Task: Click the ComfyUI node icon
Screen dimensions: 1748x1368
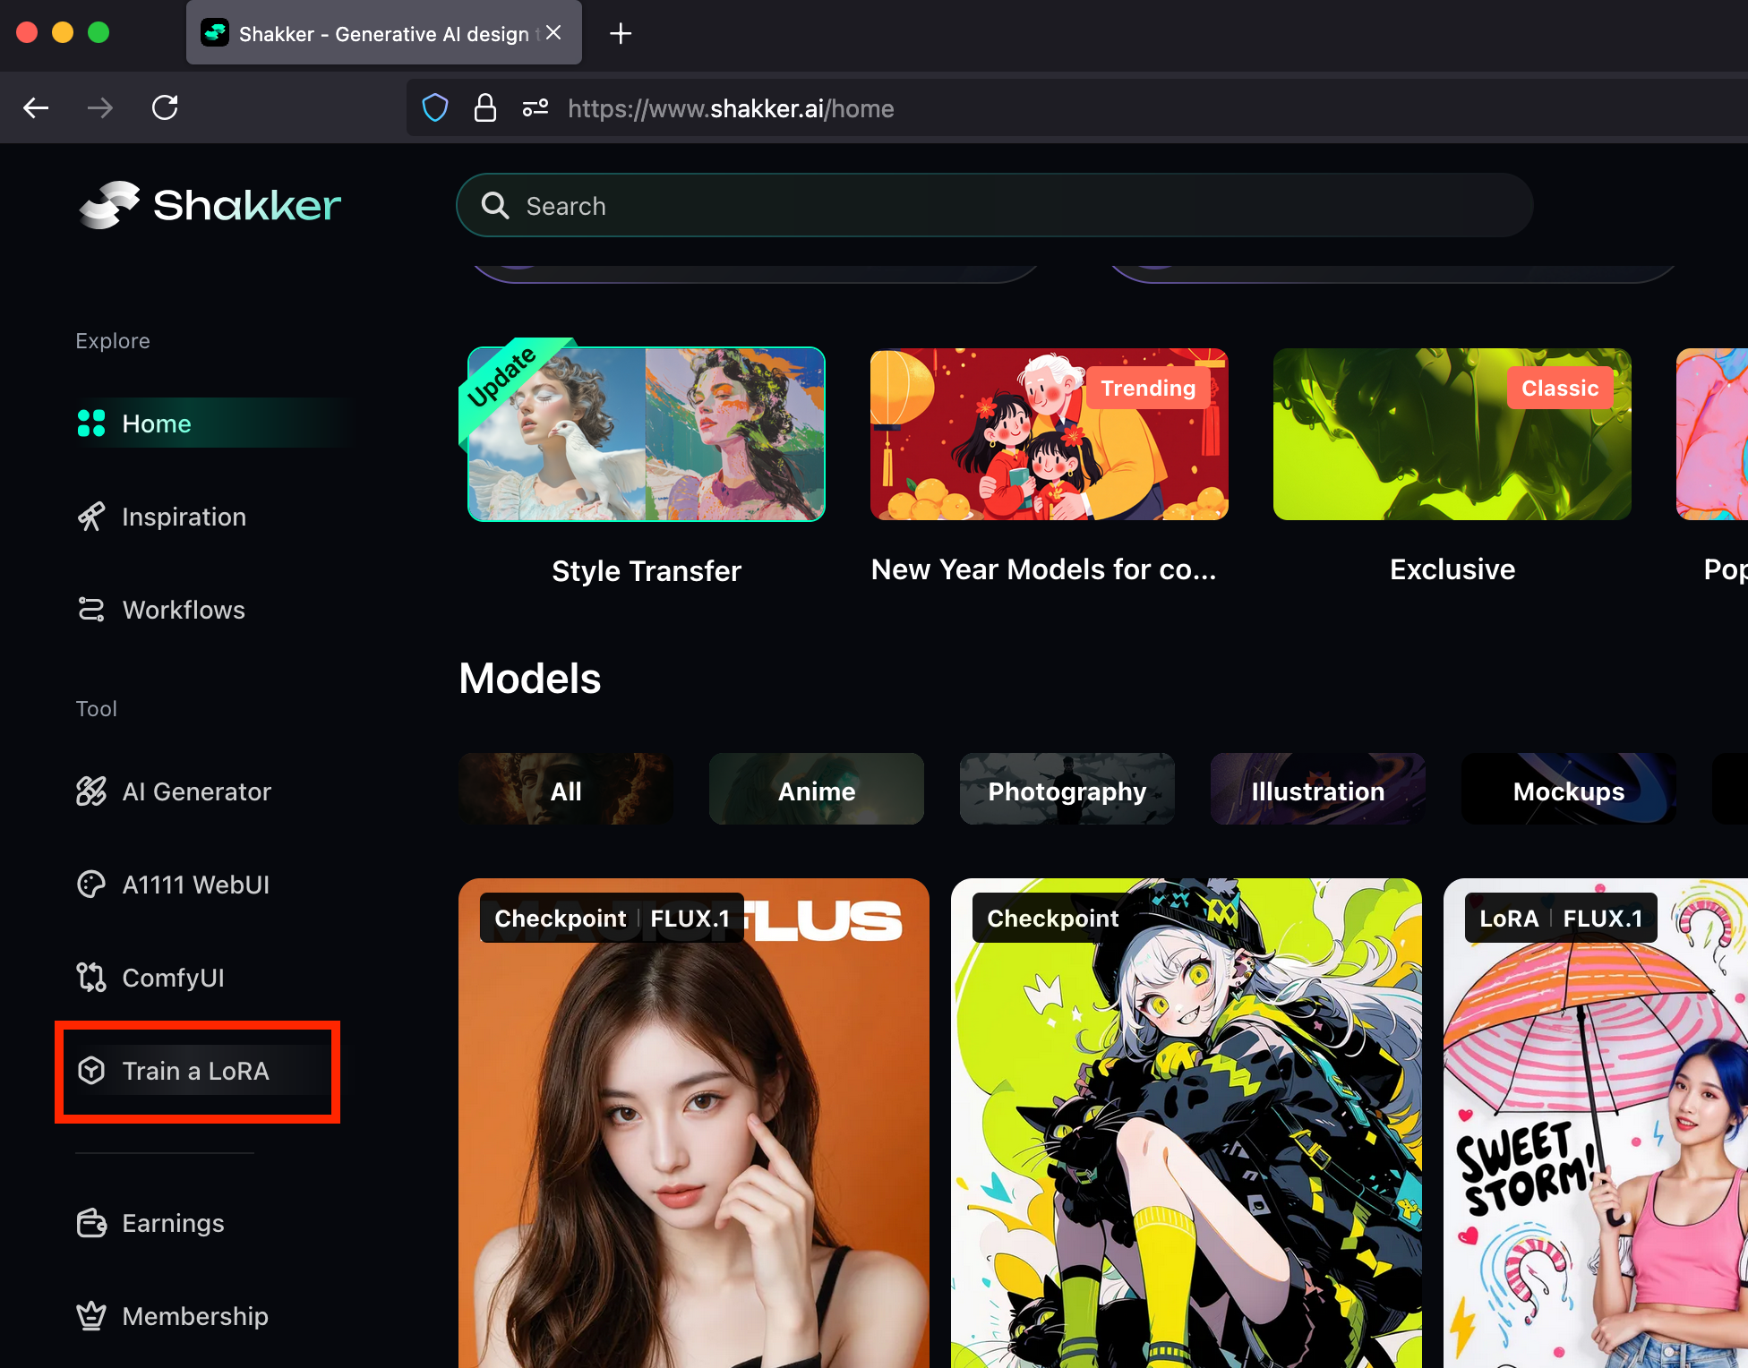Action: [x=91, y=978]
